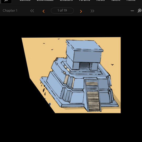Jump to last page with double-right arrow
Viewport: 142px width, 142px height.
click(92, 11)
